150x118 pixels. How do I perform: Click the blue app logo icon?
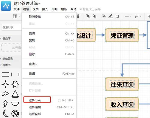pos(6,6)
